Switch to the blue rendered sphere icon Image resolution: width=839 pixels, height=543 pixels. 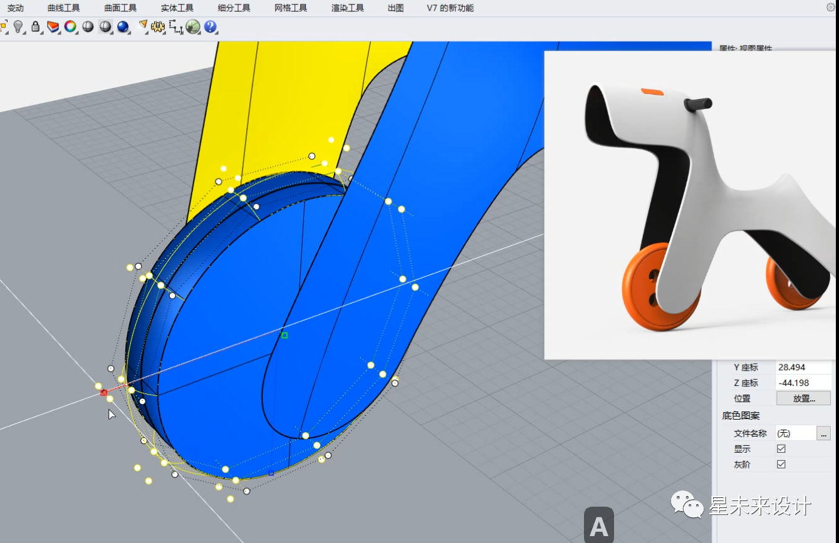(x=123, y=26)
